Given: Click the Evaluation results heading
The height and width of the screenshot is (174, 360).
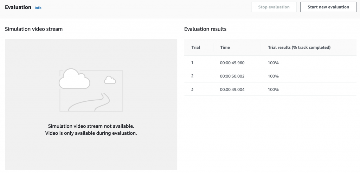Looking at the screenshot, I should 205,29.
